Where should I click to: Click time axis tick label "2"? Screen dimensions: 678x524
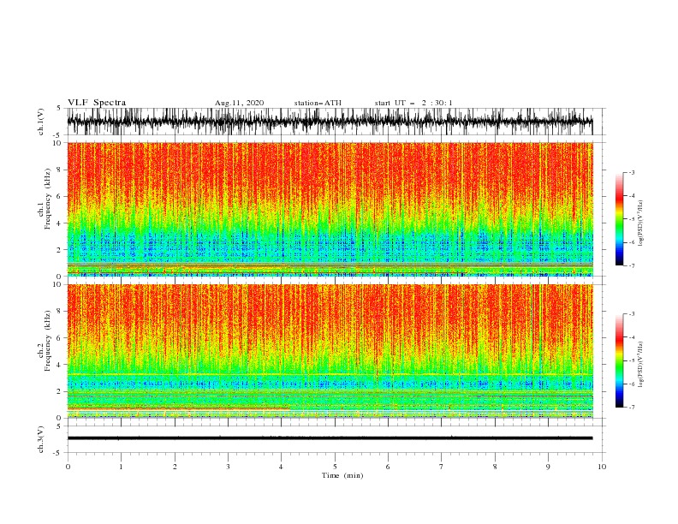coord(175,467)
